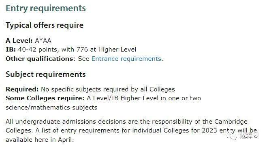267x147 pixels.
Task: Click the 2023 entry text
Action: (218, 130)
